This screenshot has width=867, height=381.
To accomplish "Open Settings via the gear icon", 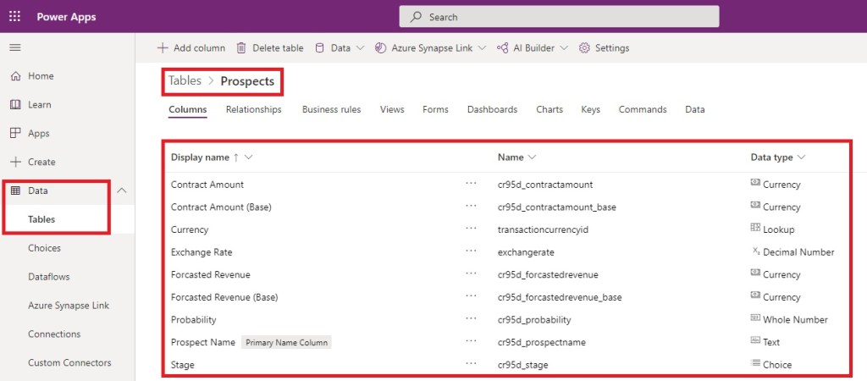I will pos(584,48).
